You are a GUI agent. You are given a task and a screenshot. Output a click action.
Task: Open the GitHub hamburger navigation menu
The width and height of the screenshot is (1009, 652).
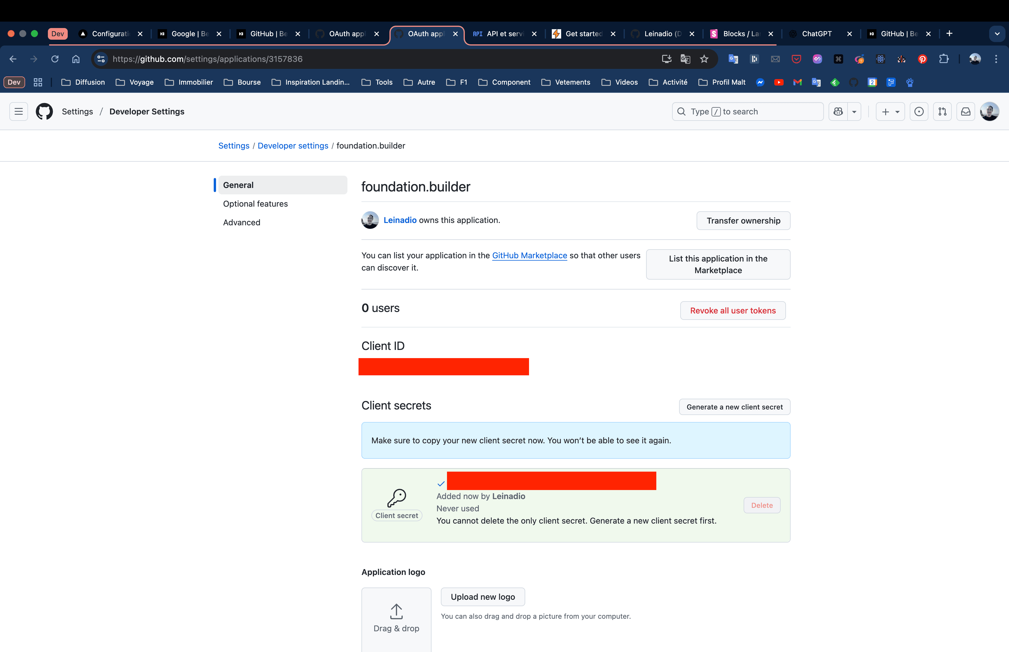tap(19, 111)
